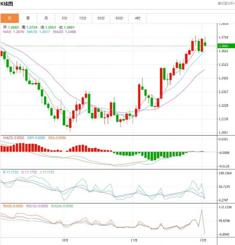Click the KDJ K value label
Viewport: 235px width, 245px height.
click(x=11, y=172)
